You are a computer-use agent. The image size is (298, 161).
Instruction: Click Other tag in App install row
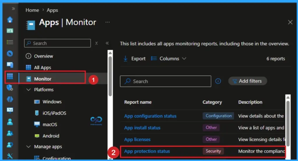tap(211, 128)
